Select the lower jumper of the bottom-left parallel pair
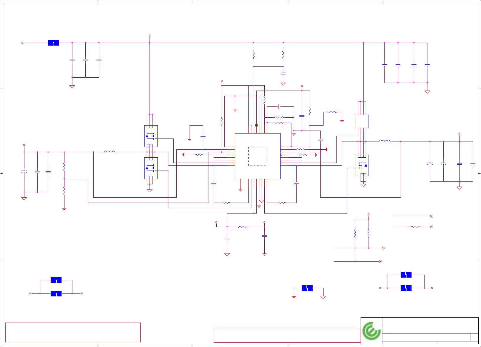The height and width of the screenshot is (347, 481). pyautogui.click(x=56, y=293)
